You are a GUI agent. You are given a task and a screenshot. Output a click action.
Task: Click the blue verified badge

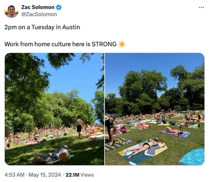click(x=59, y=7)
